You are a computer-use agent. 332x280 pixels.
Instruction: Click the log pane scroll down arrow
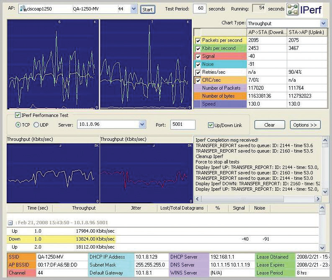[x=325, y=192]
